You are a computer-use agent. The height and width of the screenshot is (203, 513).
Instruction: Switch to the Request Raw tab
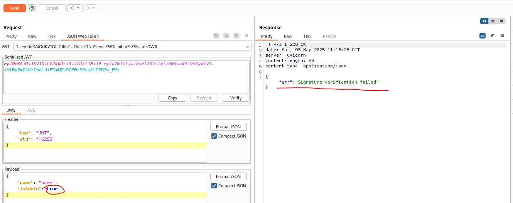click(x=32, y=36)
